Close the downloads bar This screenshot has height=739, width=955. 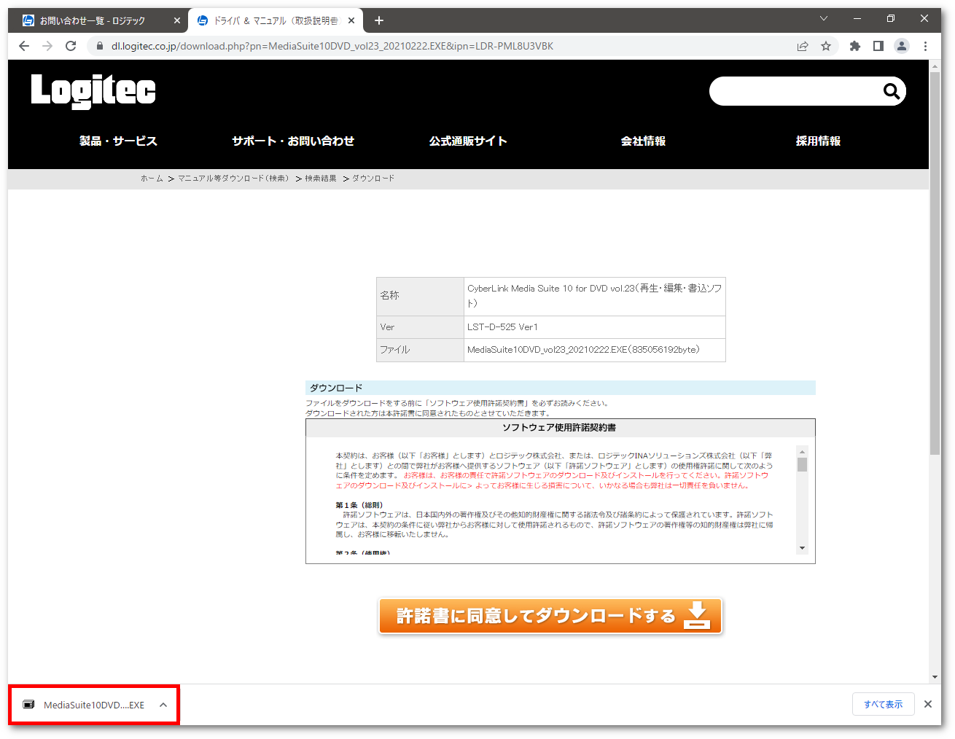click(x=928, y=704)
